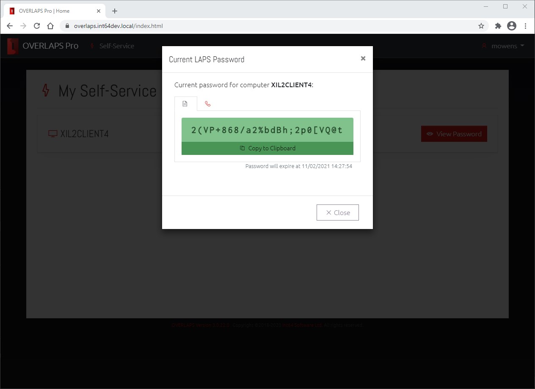Click the password expiry notice text
The width and height of the screenshot is (535, 389).
tap(299, 166)
